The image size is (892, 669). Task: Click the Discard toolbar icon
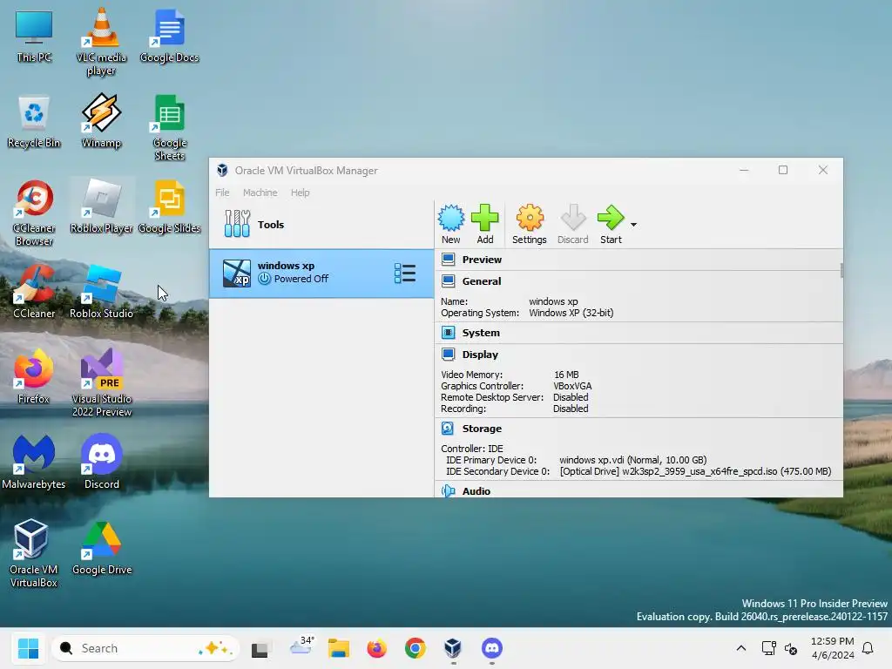pos(573,224)
